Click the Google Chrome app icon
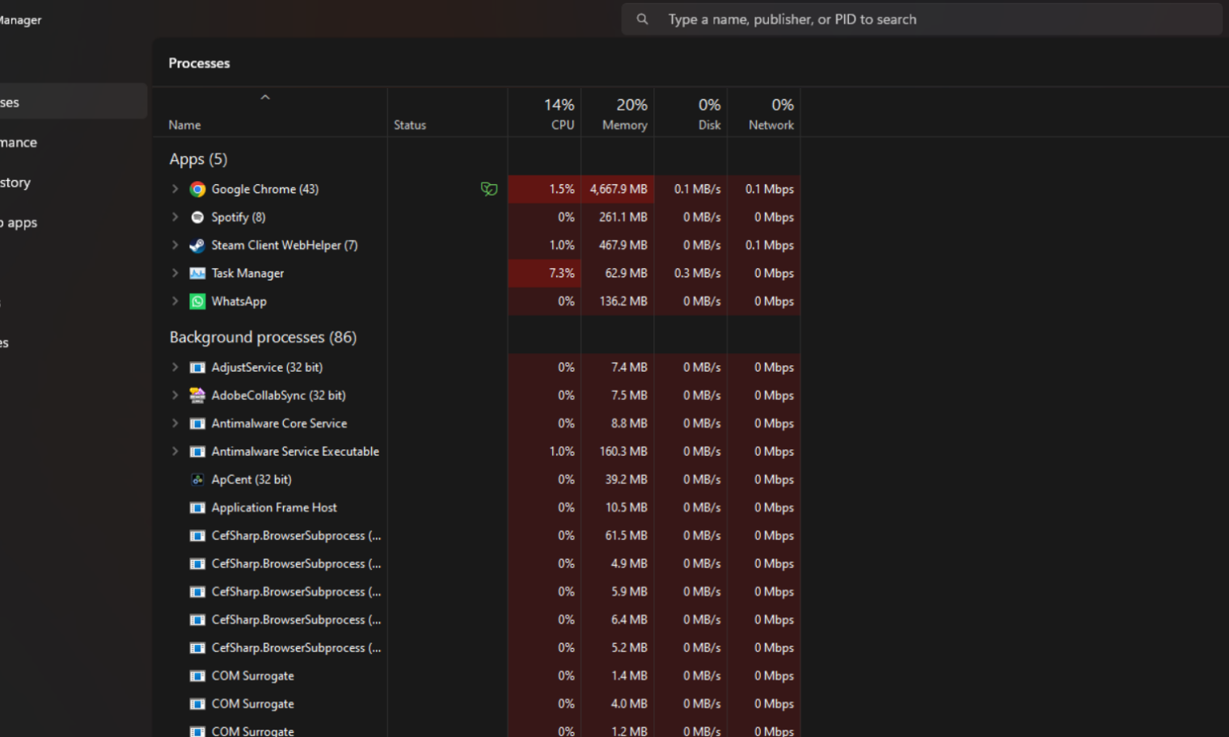The width and height of the screenshot is (1229, 737). tap(197, 189)
